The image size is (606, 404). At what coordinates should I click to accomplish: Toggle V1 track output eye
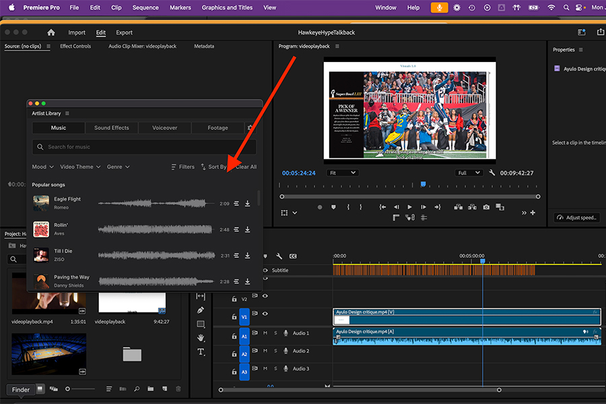265,314
